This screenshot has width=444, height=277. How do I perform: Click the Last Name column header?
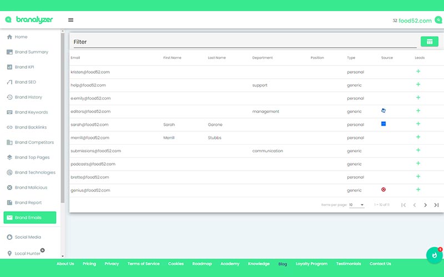[216, 58]
